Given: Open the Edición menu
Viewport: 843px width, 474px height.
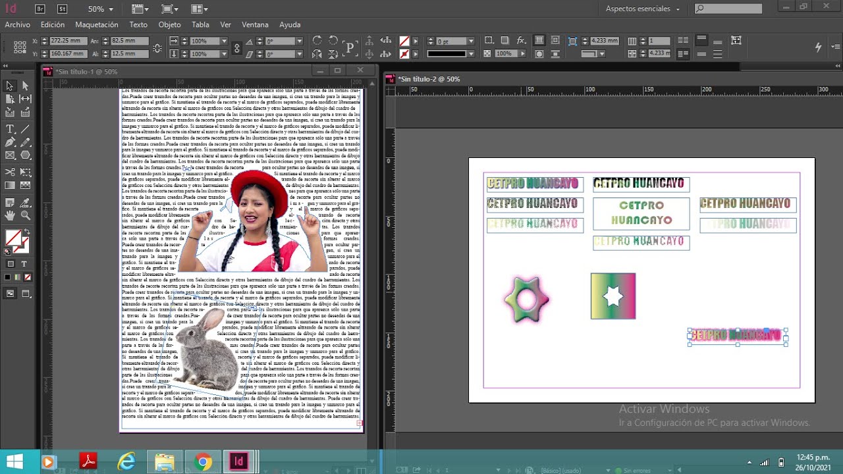Looking at the screenshot, I should tap(53, 24).
